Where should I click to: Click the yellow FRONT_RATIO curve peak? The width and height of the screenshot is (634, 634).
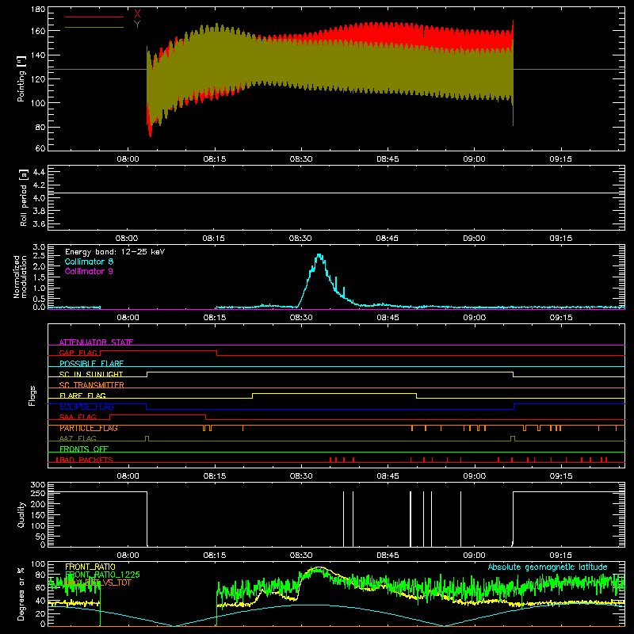(x=319, y=568)
